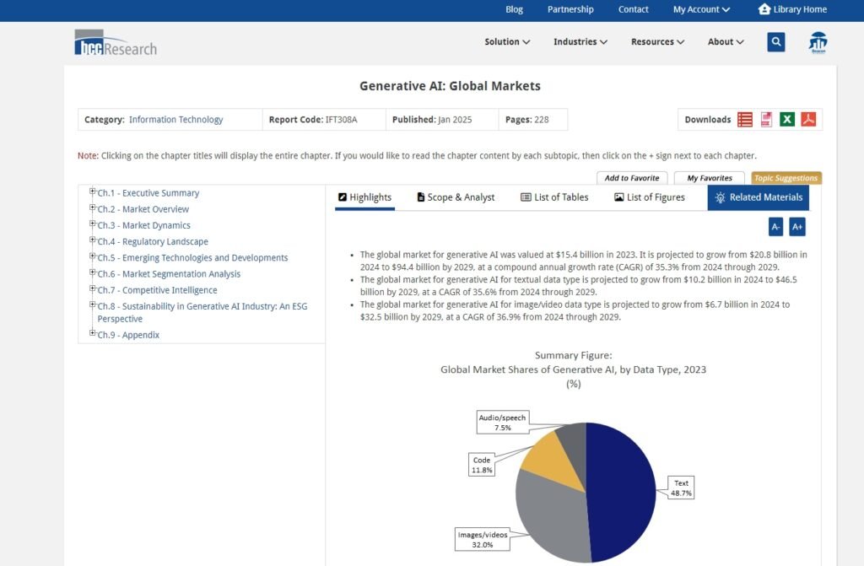Increase text size with A+ button
This screenshot has width=864, height=566.
pyautogui.click(x=797, y=226)
